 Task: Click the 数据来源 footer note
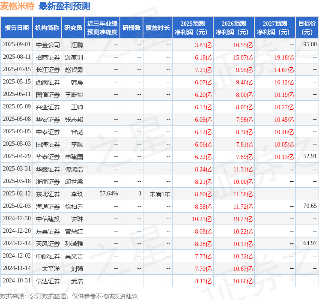point(69,296)
